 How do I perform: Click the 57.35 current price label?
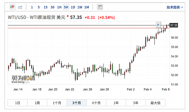pos(174,25)
